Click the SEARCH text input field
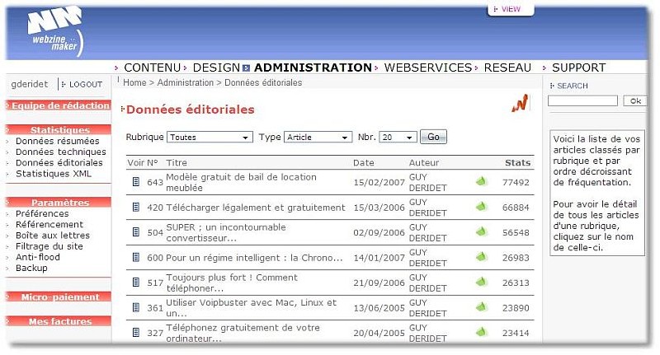660x355 pixels. tap(582, 101)
